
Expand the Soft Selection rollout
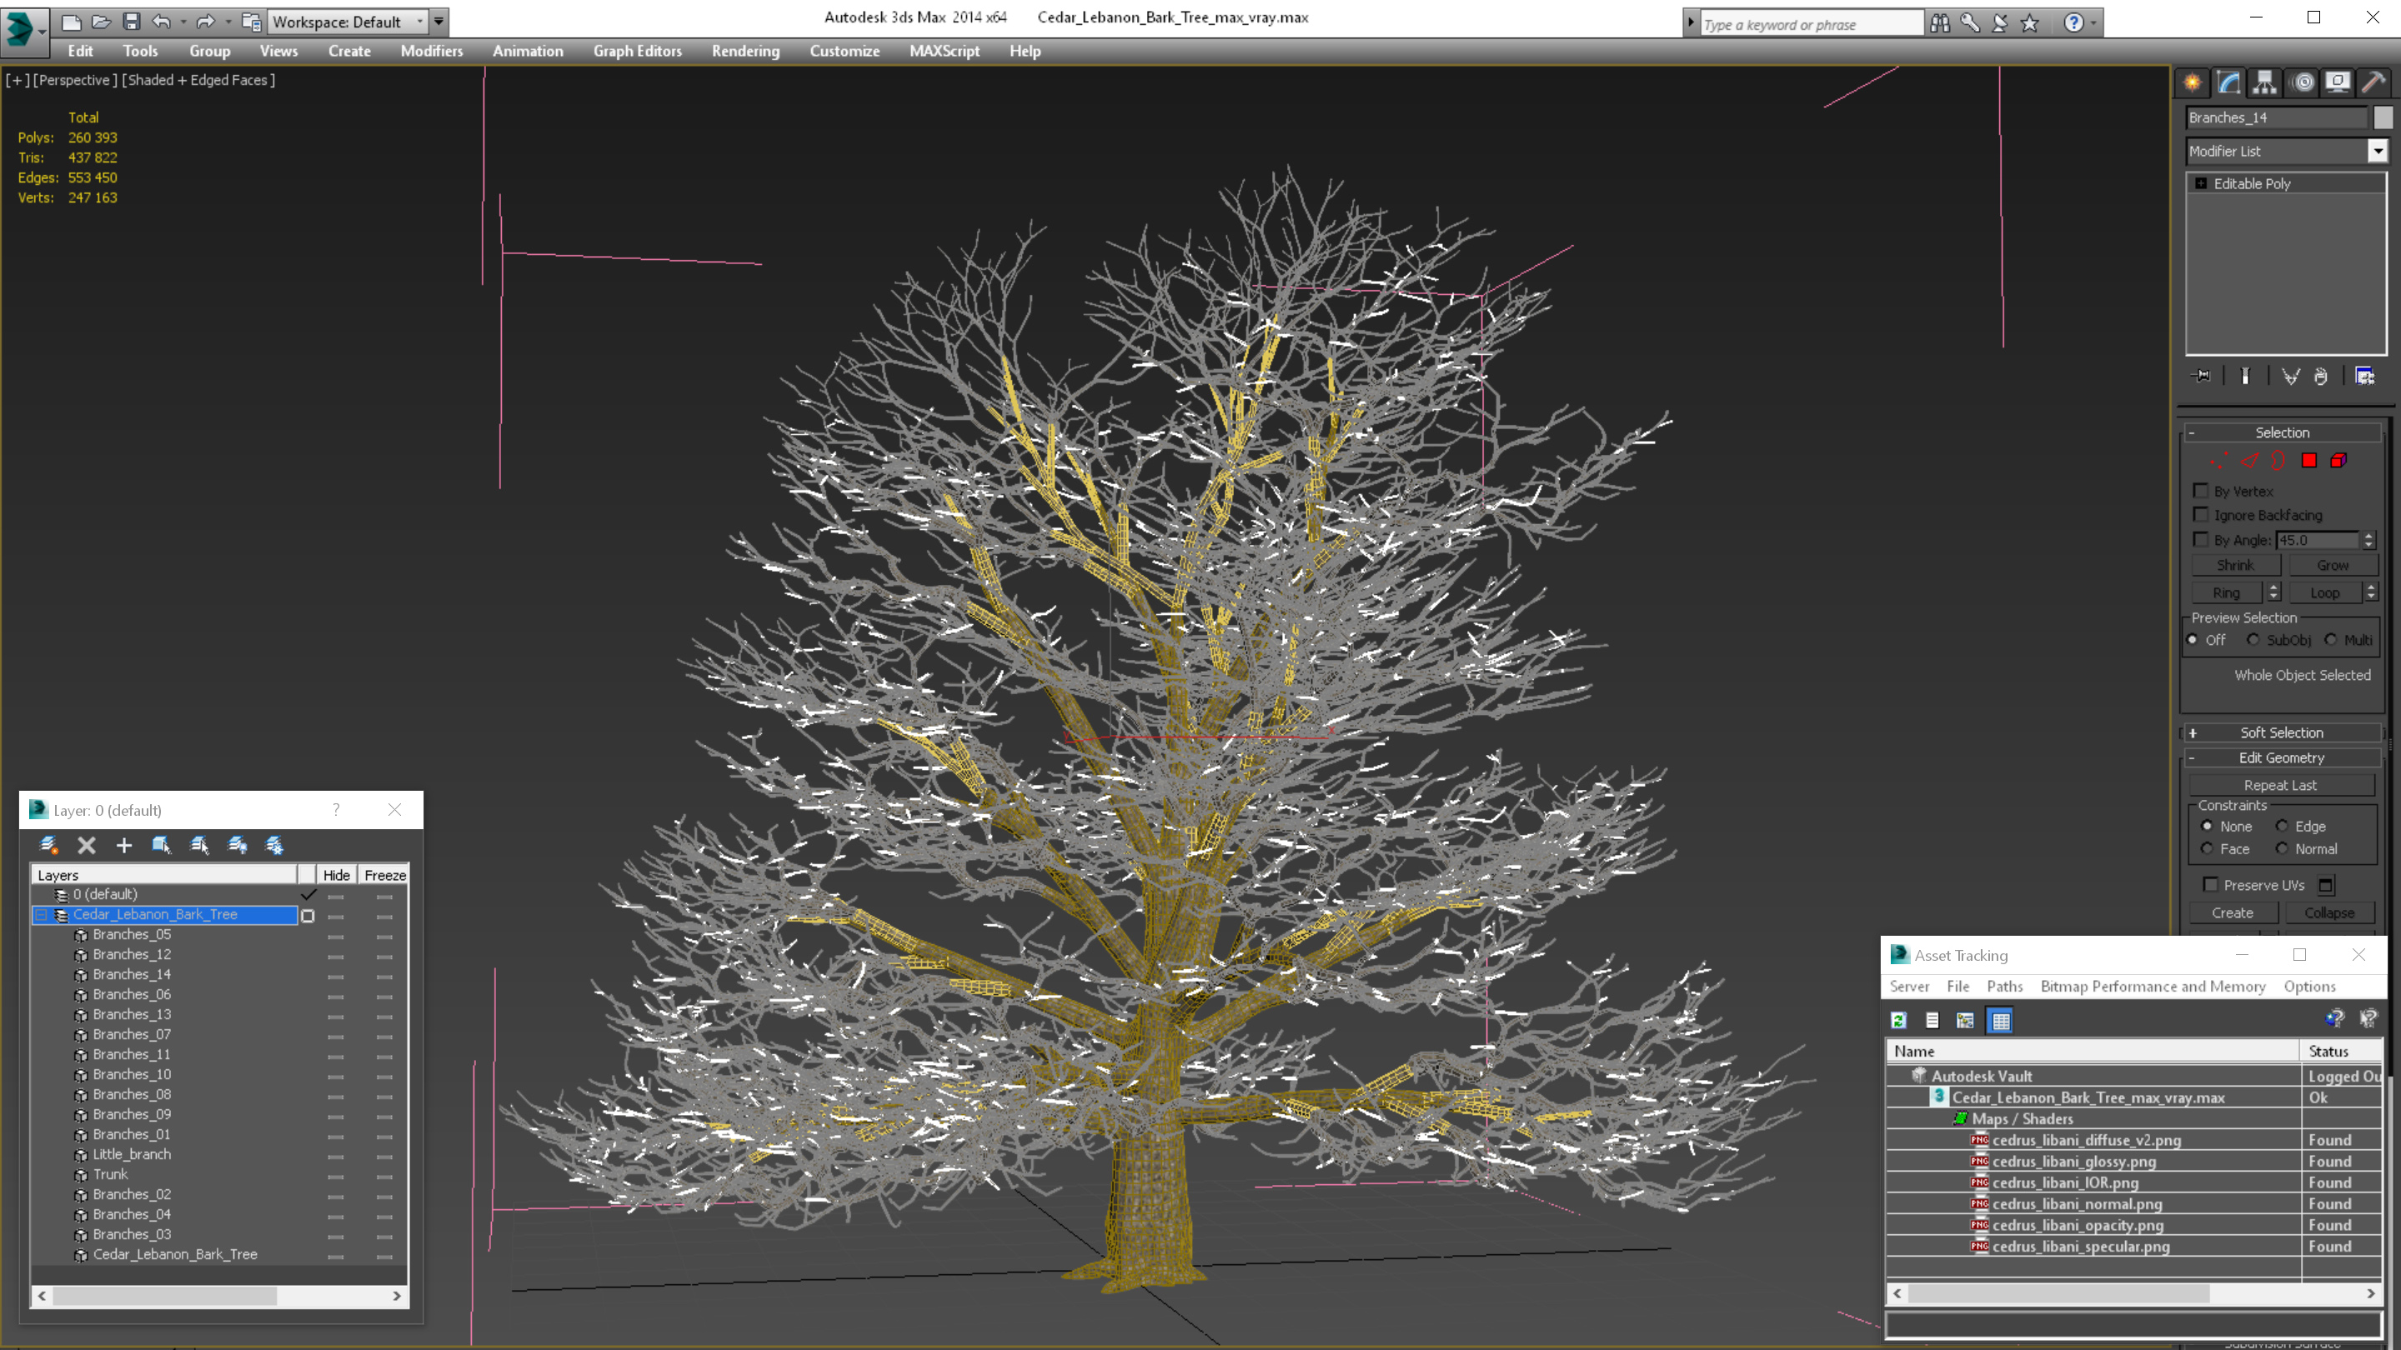(2283, 732)
